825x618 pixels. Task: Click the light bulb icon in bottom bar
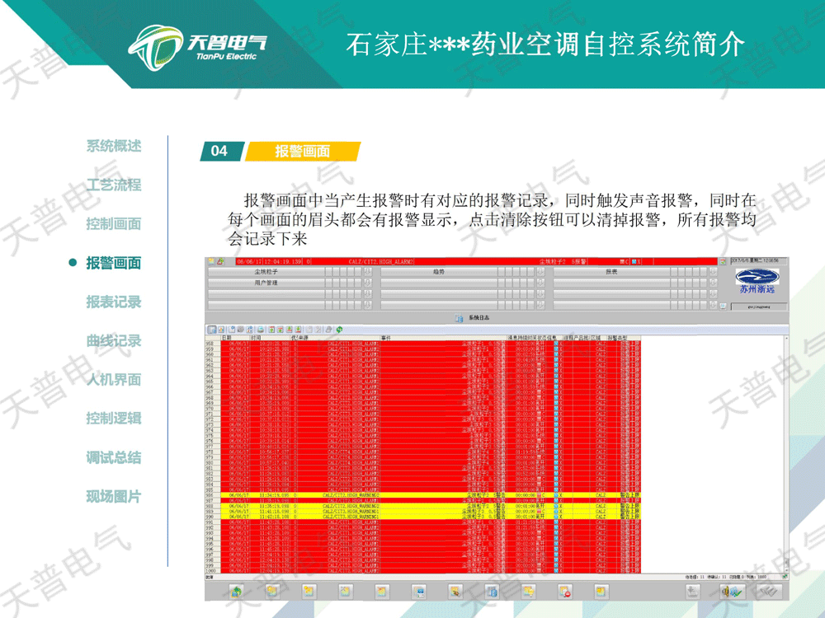[528, 592]
